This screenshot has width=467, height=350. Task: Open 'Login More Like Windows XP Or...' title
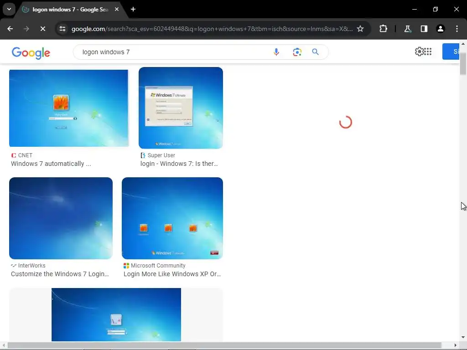coord(172,274)
